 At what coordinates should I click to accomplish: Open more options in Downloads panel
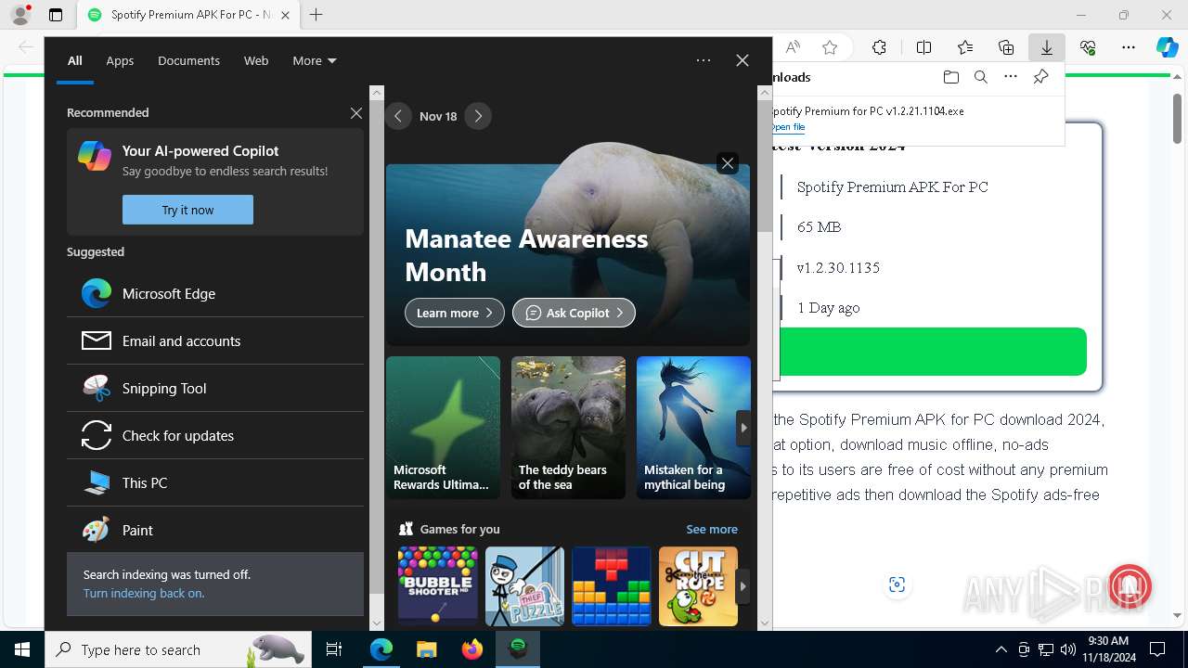[1011, 77]
